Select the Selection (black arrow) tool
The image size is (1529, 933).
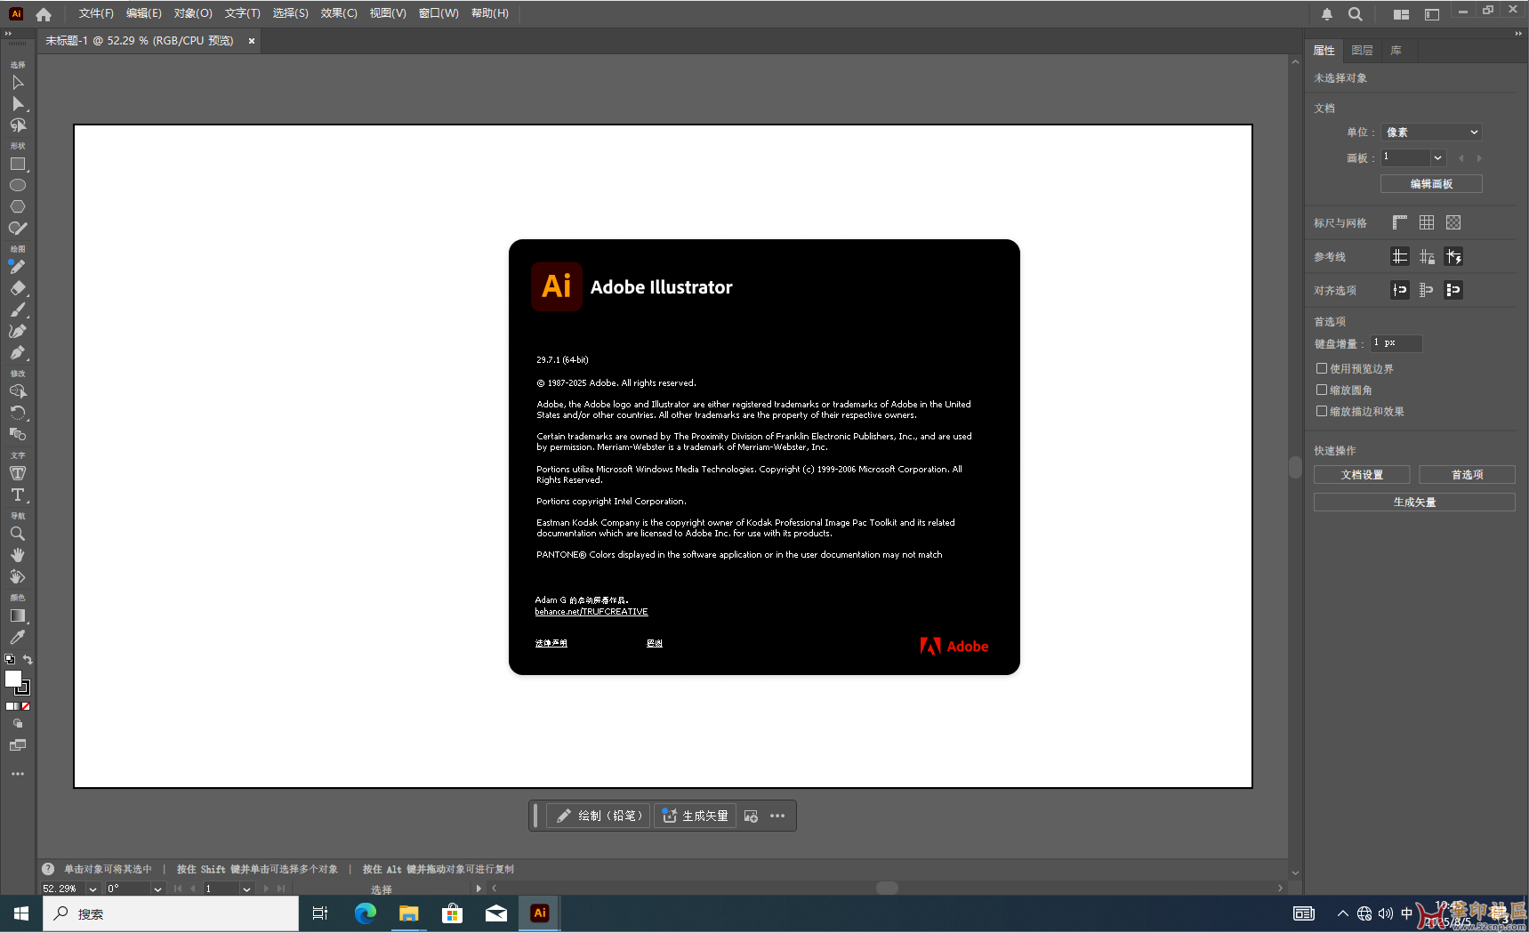click(18, 83)
